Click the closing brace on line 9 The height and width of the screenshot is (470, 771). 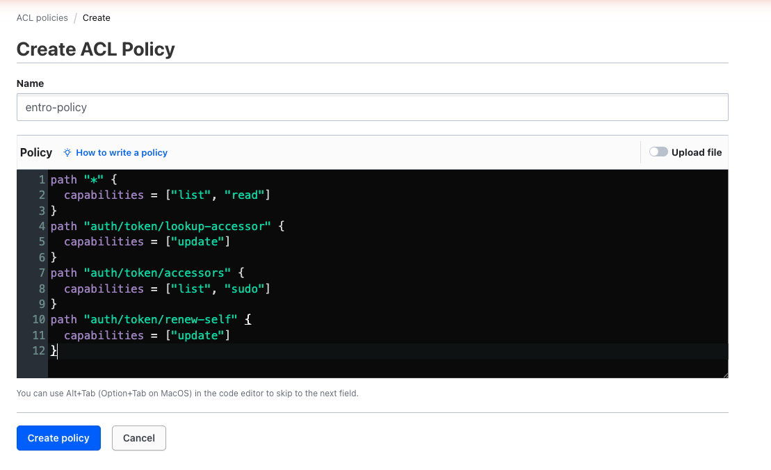pos(54,305)
